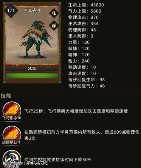This screenshot has height=168, width=141.
Task: Open the 部落与弯刀吧 link
Action: [x=37, y=163]
